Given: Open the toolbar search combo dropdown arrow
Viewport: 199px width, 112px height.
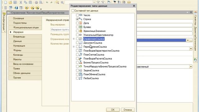Looking at the screenshot, I should click(94, 2).
